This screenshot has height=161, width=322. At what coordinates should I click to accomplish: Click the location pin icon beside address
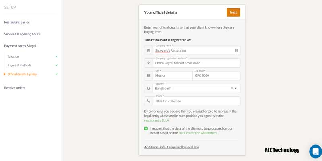[x=149, y=63]
